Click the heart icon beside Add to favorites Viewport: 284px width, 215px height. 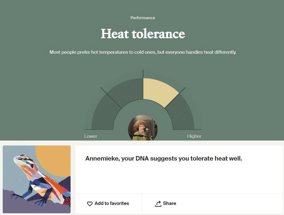90,204
